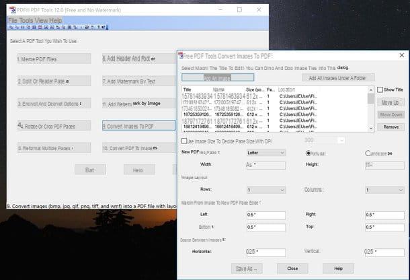Select the Portrait orientation radio button
The width and height of the screenshot is (410, 280).
pos(308,153)
